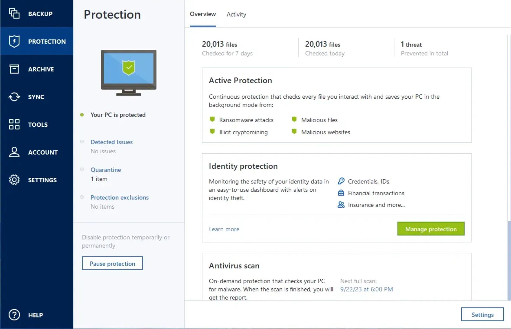Select the Protection shield icon
This screenshot has height=329, width=511.
13,41
